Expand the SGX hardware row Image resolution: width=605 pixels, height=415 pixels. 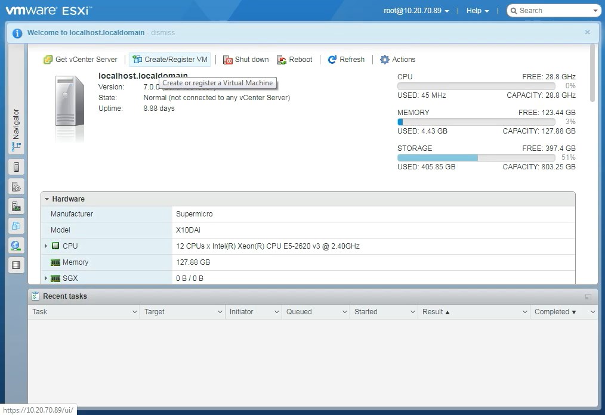46,278
